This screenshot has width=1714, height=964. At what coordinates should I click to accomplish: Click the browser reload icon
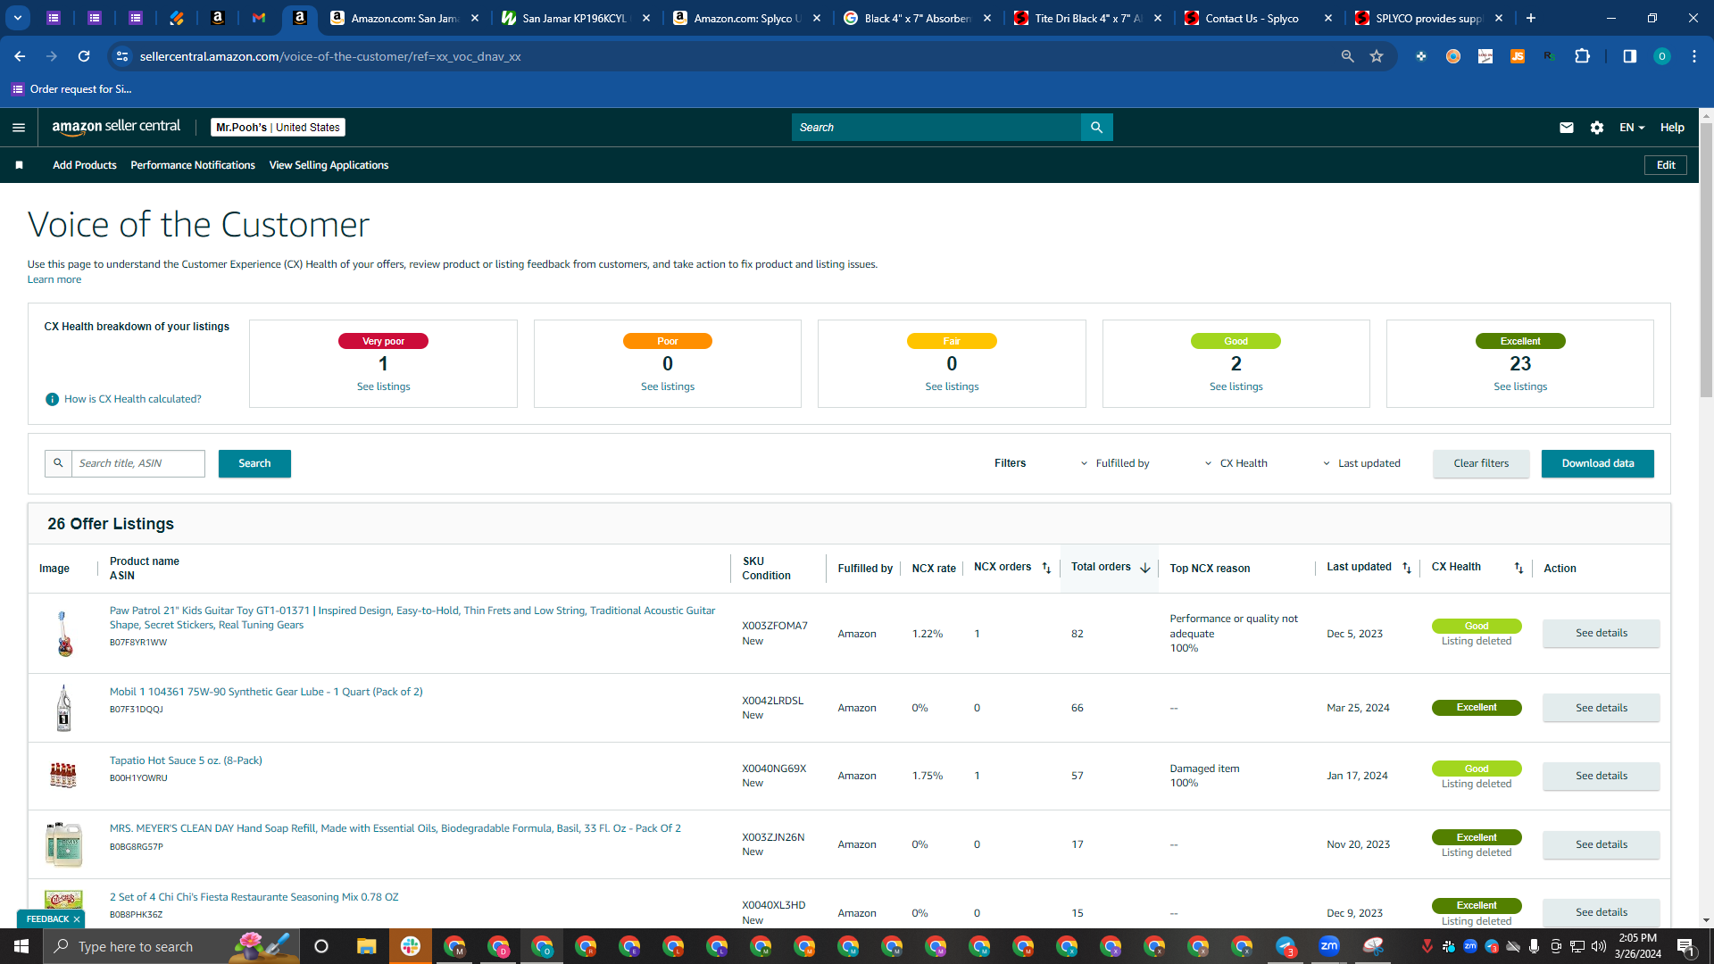[x=84, y=56]
